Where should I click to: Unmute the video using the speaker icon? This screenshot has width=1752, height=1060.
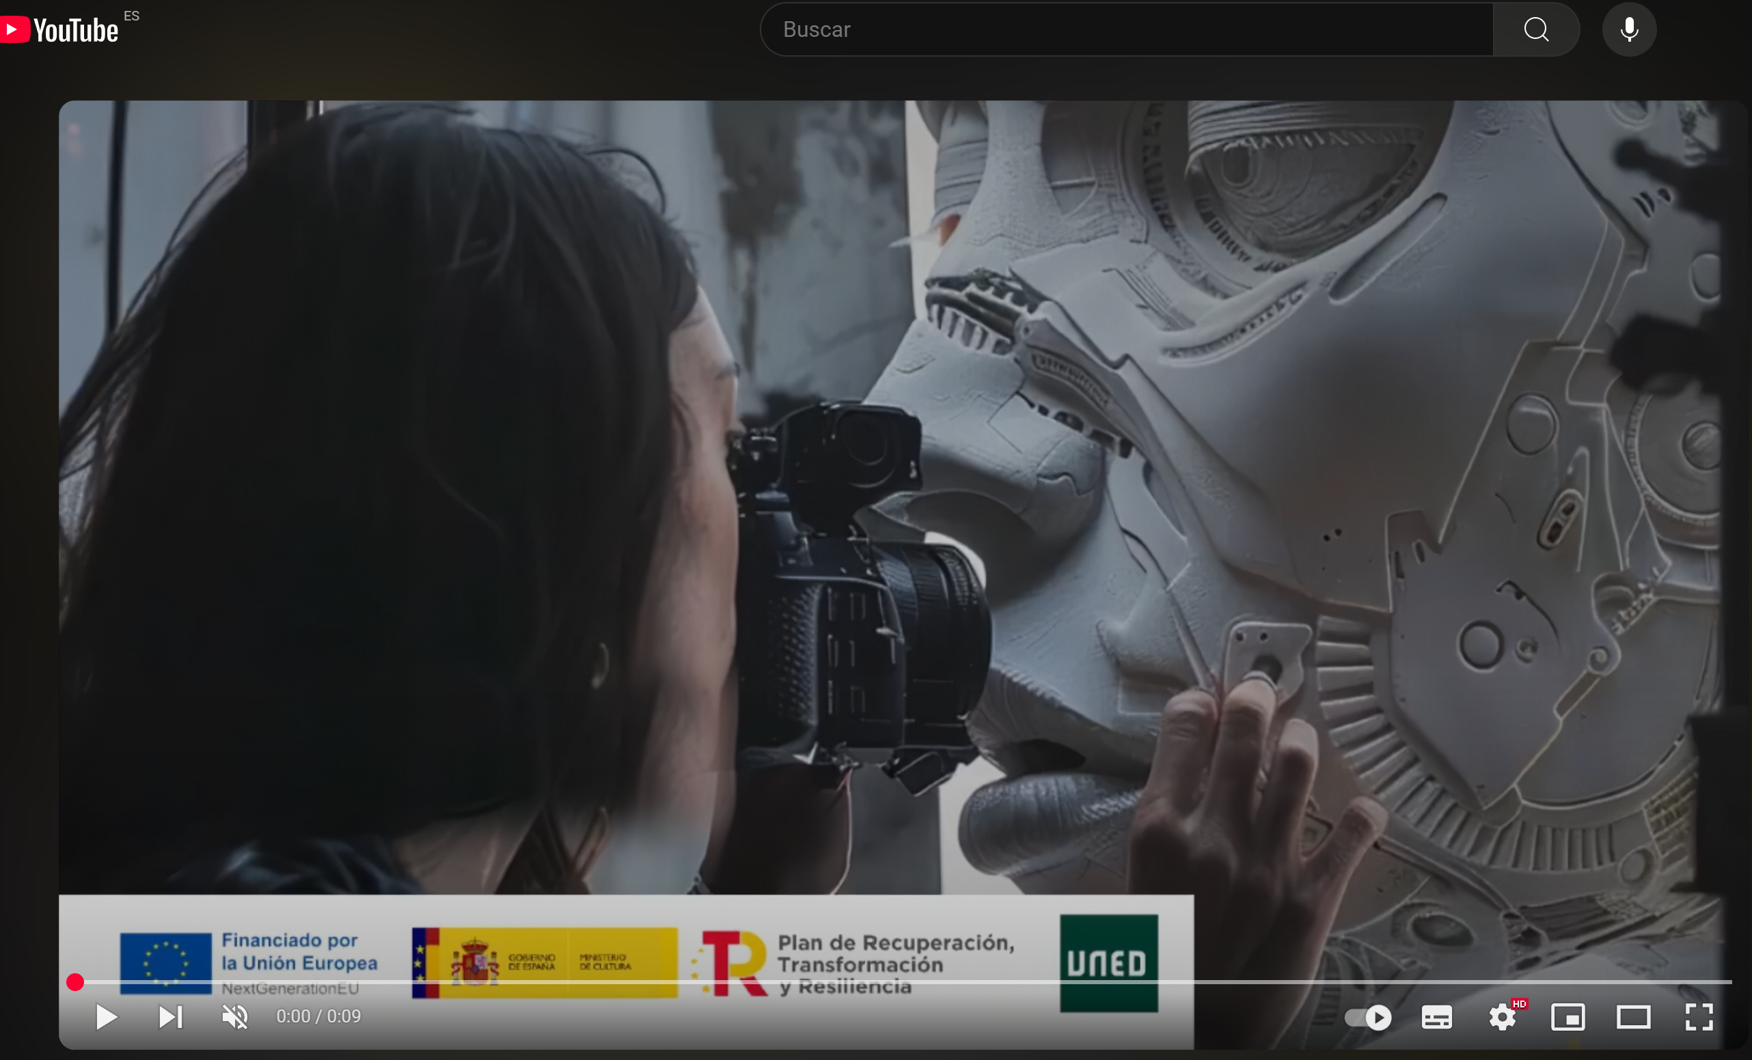234,1017
